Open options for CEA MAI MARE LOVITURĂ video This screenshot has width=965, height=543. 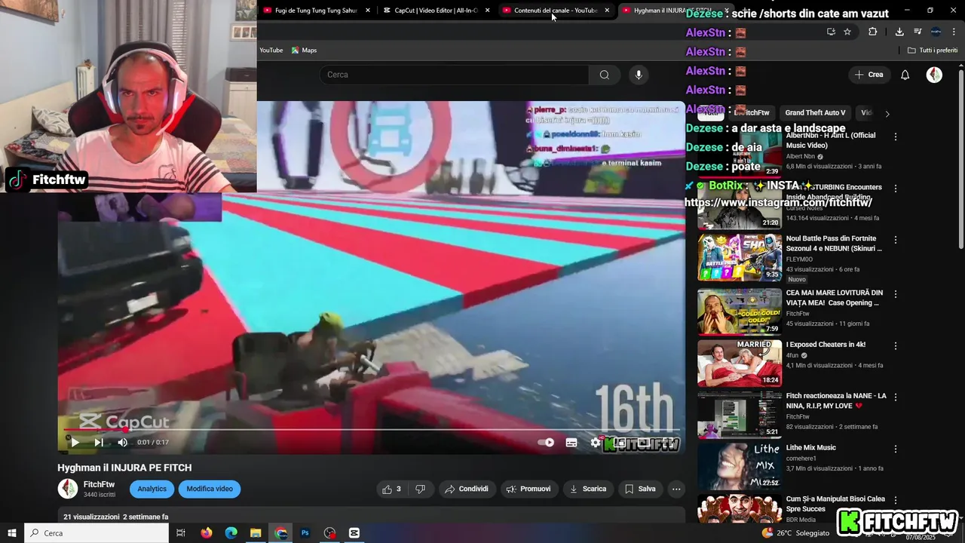896,294
